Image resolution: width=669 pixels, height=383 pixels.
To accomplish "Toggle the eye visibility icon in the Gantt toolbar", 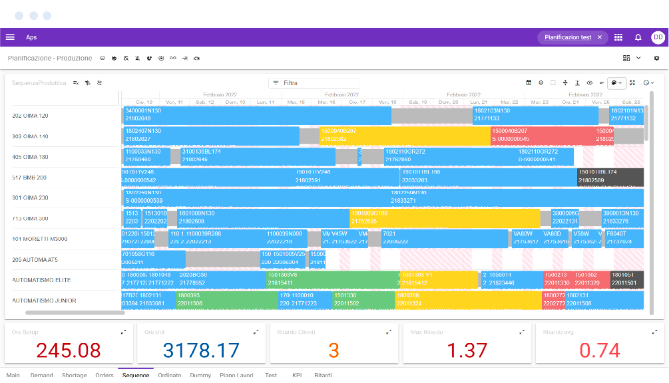I will click(x=589, y=83).
